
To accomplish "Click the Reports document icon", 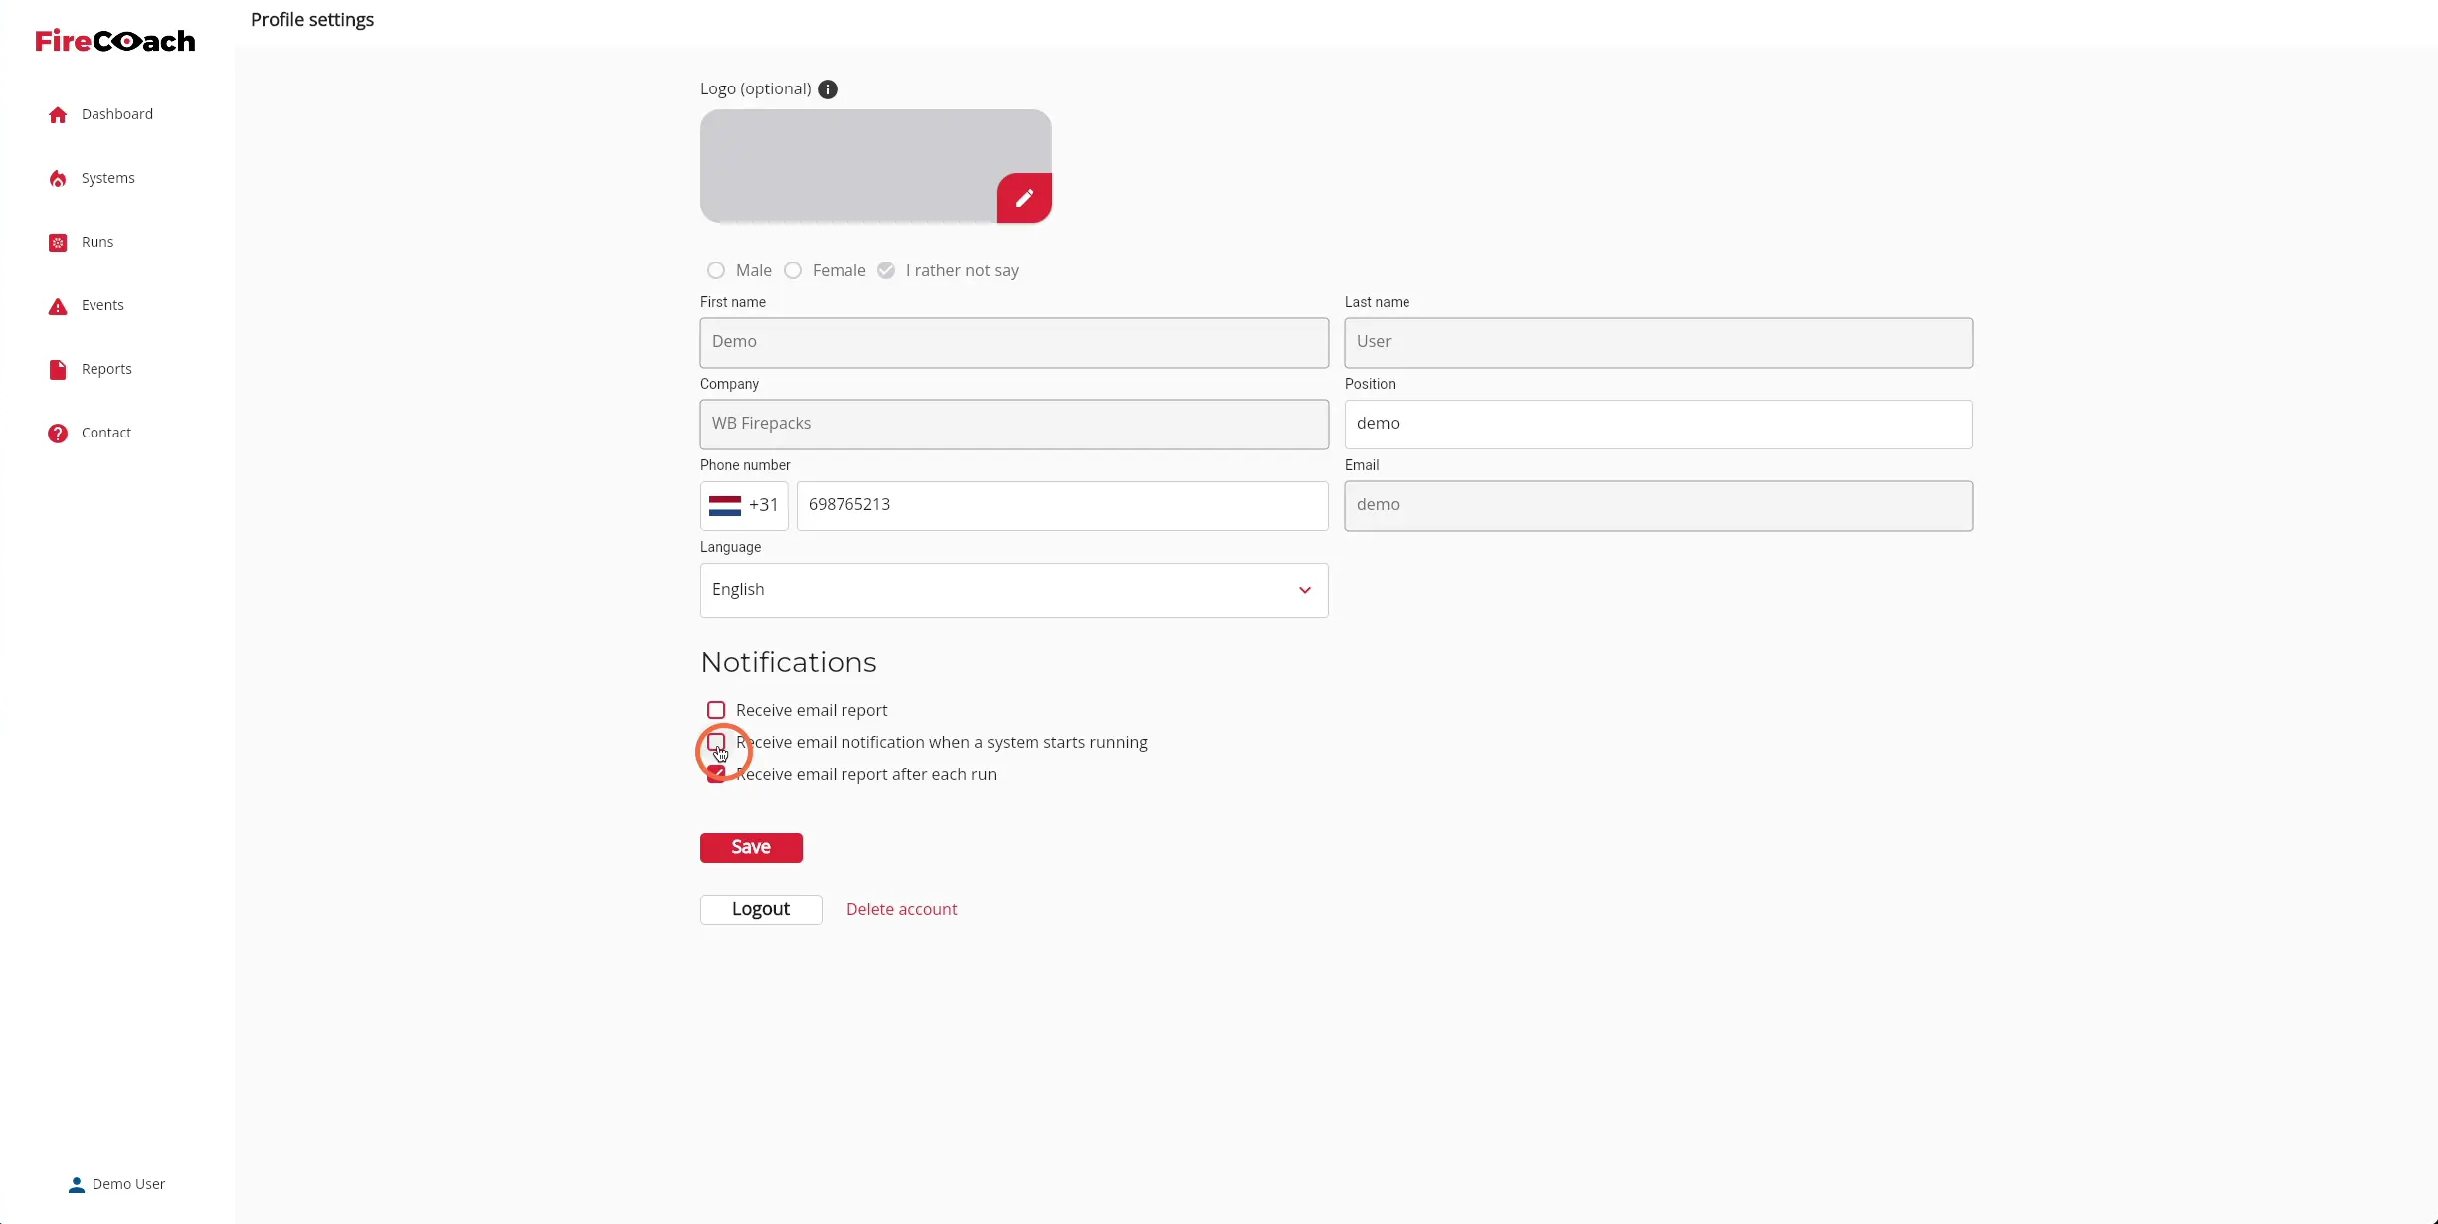I will 58,370.
